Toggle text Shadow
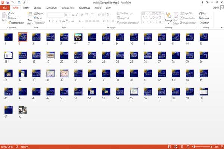This screenshot has width=224, height=149. click(60, 21)
